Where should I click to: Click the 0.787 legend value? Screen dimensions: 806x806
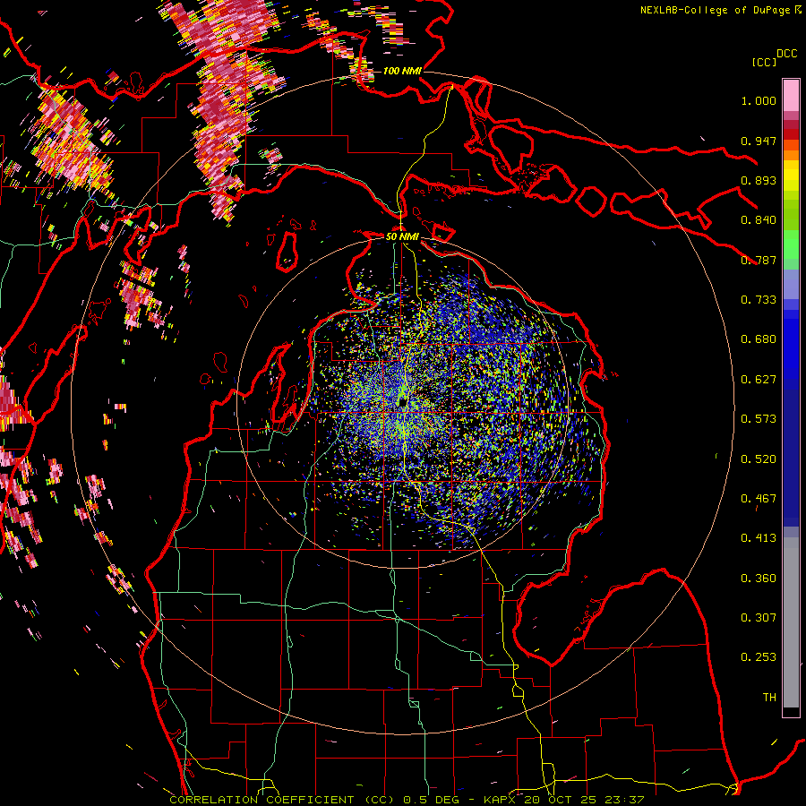point(759,260)
